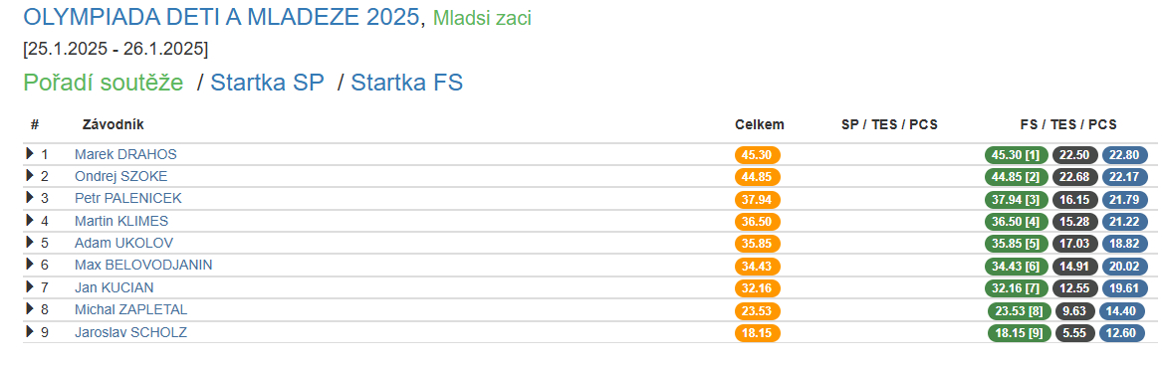Screen dimensions: 1165x368
Task: Open the Startka FS tab
Action: [407, 83]
